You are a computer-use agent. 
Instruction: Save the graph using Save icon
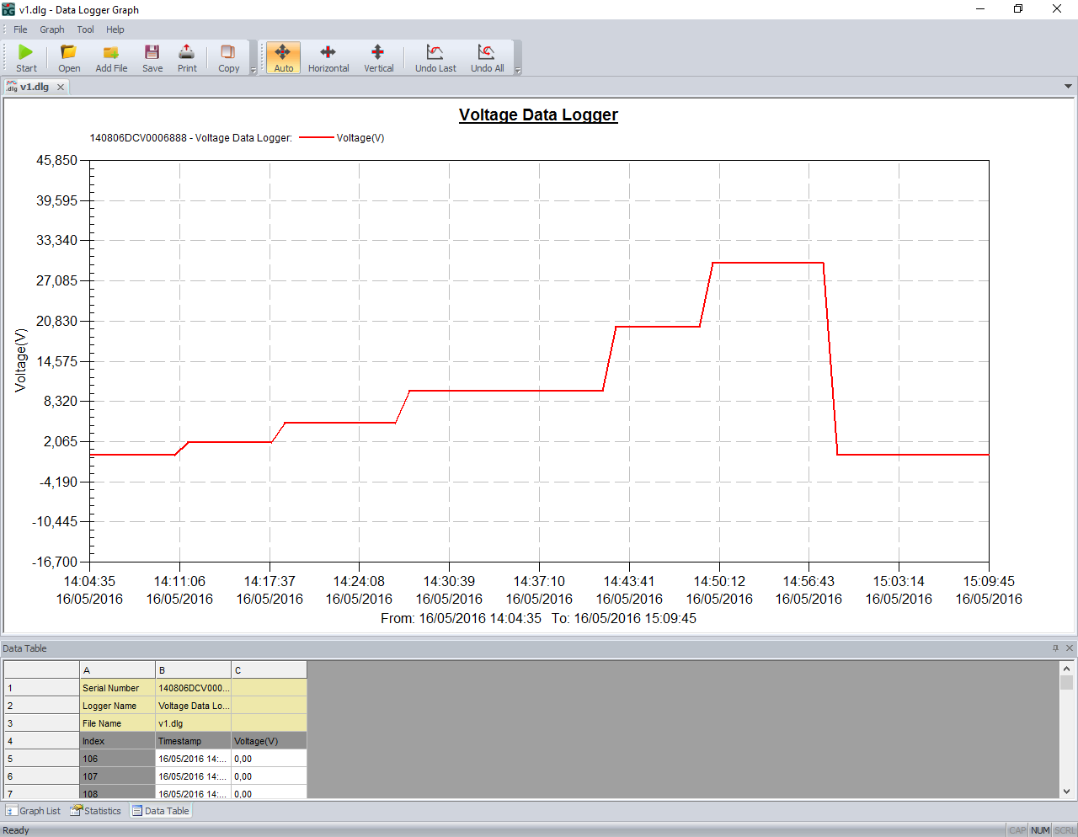pyautogui.click(x=152, y=57)
